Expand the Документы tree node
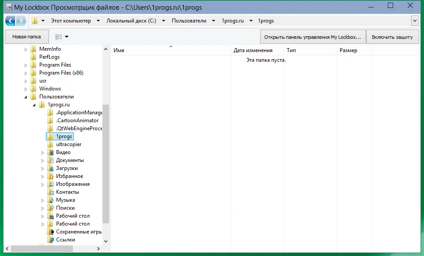The height and width of the screenshot is (256, 424). 42,161
